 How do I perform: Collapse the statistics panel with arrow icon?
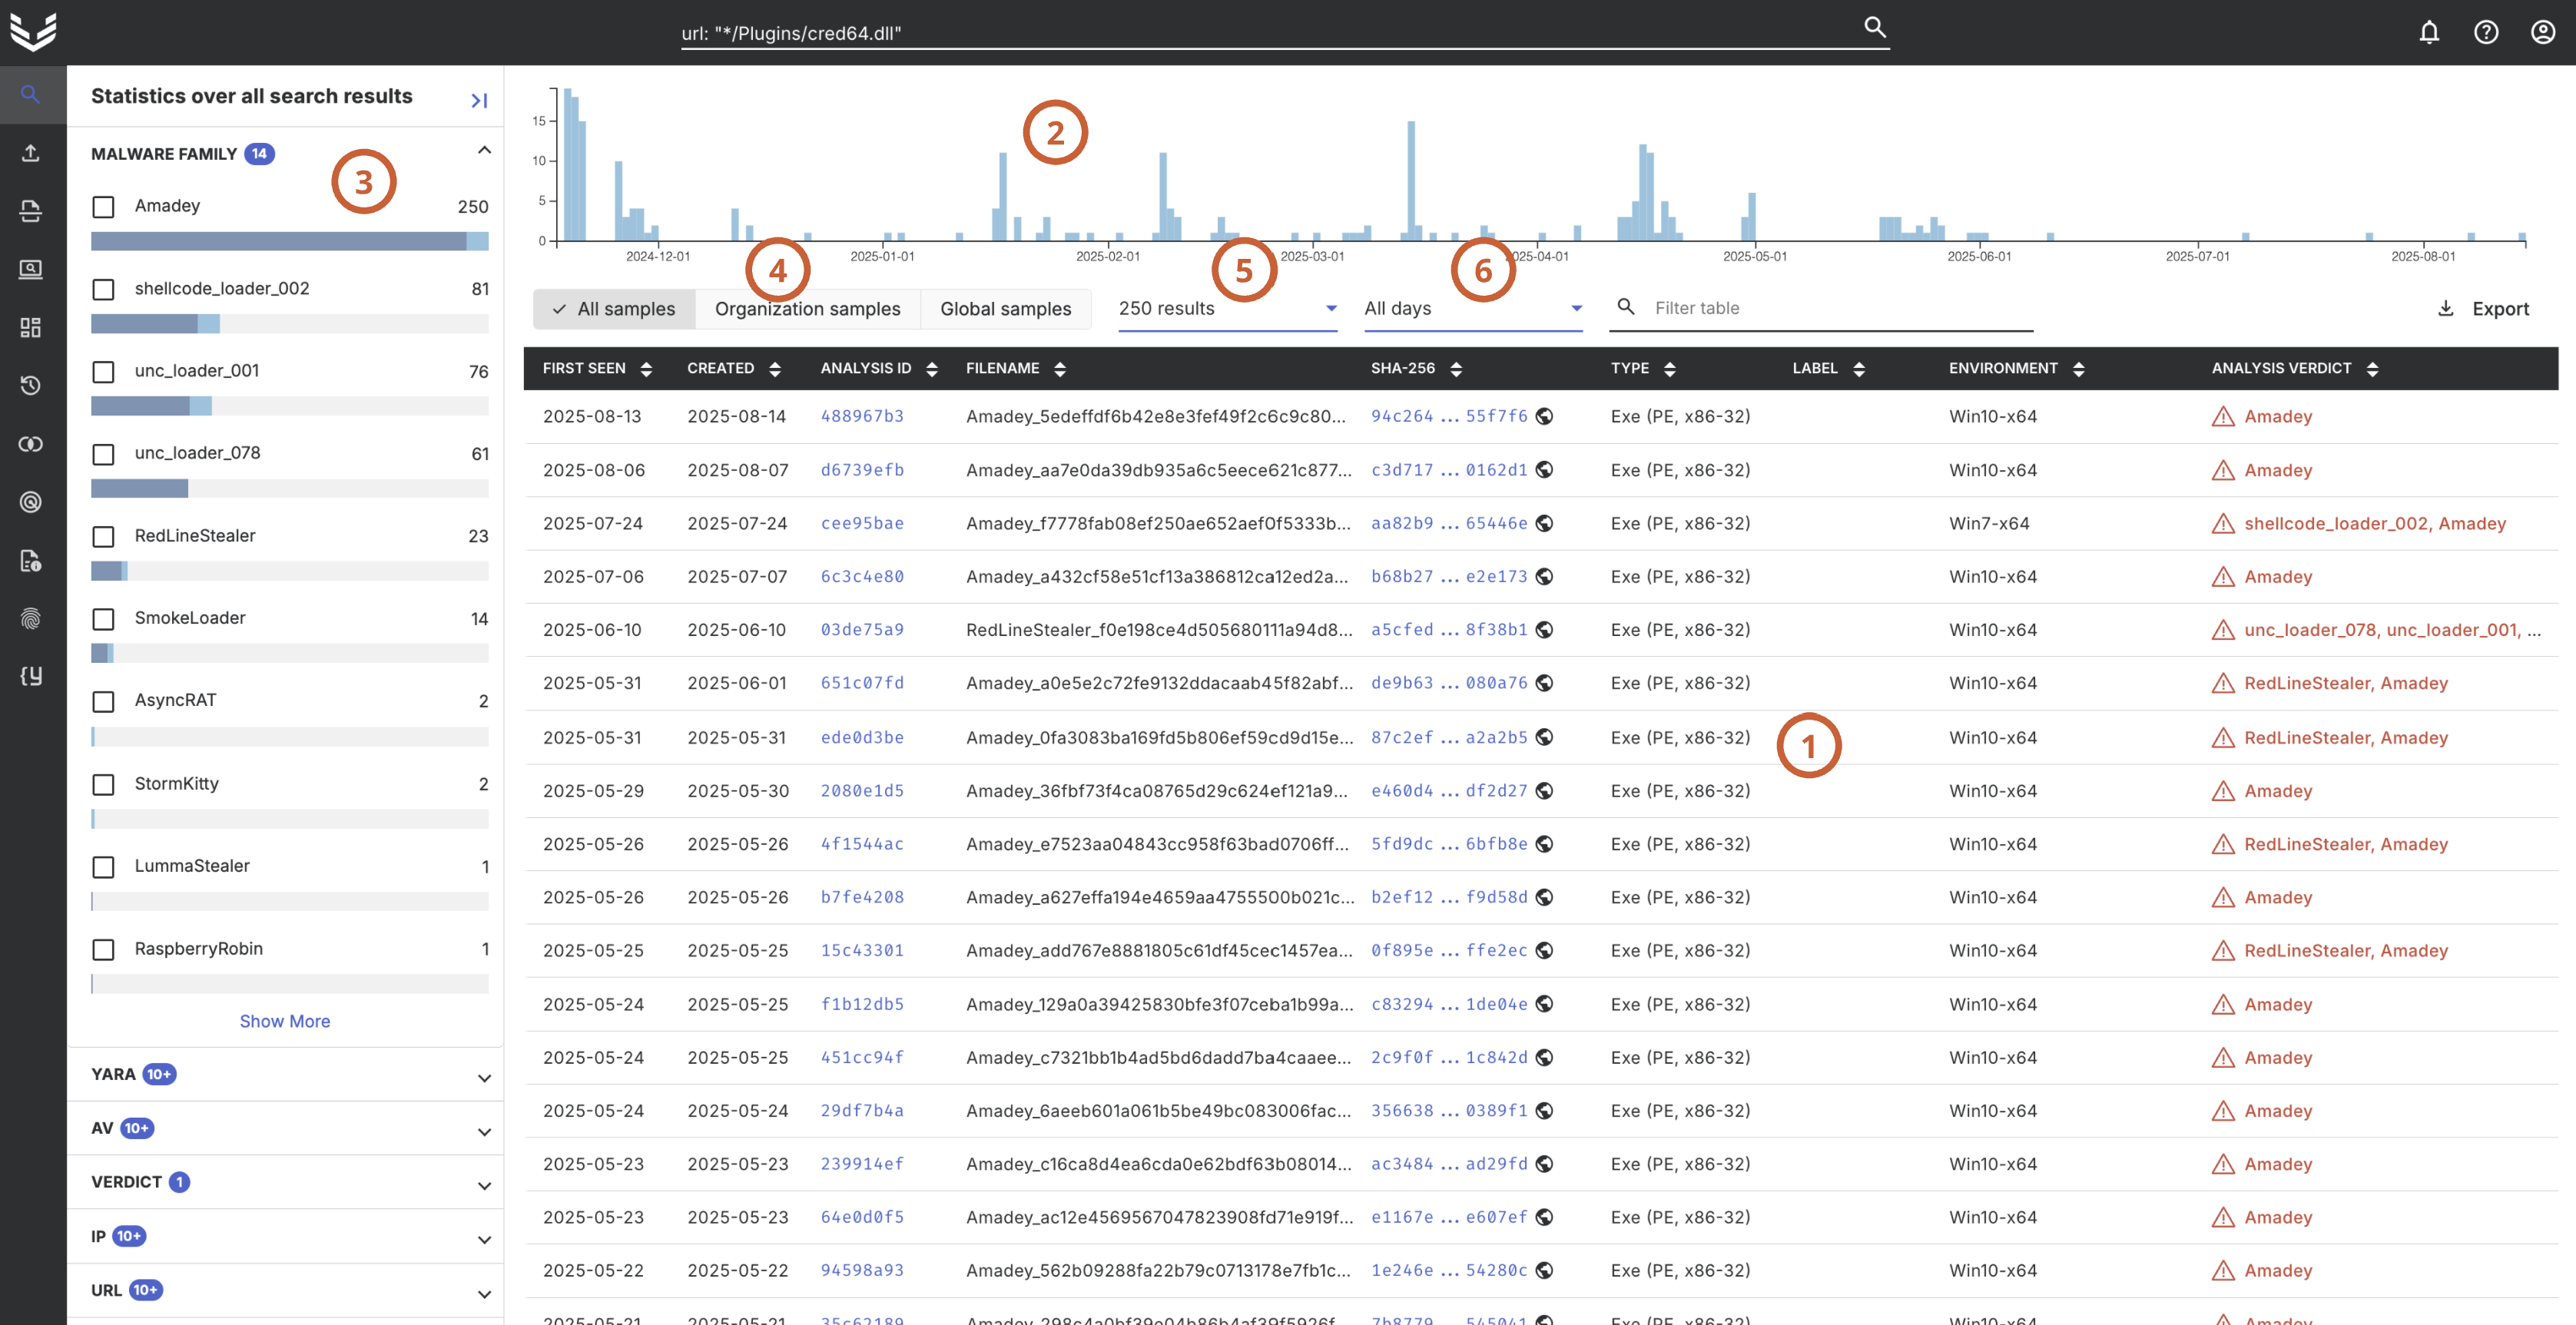click(479, 100)
